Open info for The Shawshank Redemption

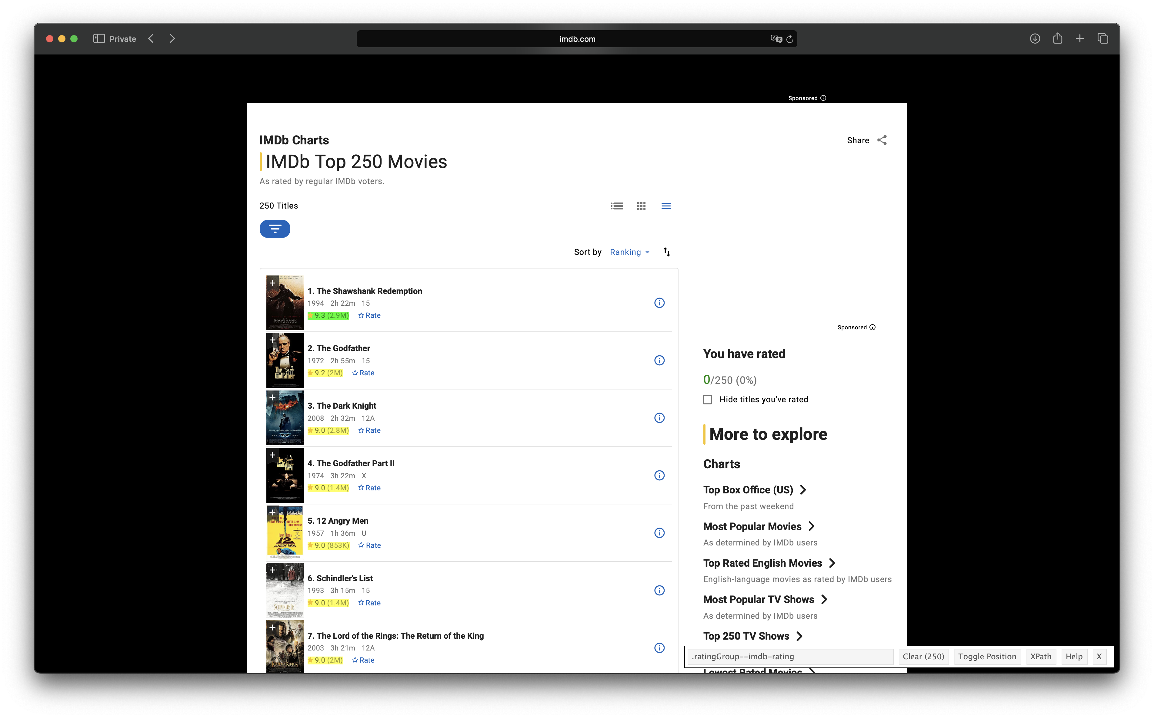click(x=659, y=303)
